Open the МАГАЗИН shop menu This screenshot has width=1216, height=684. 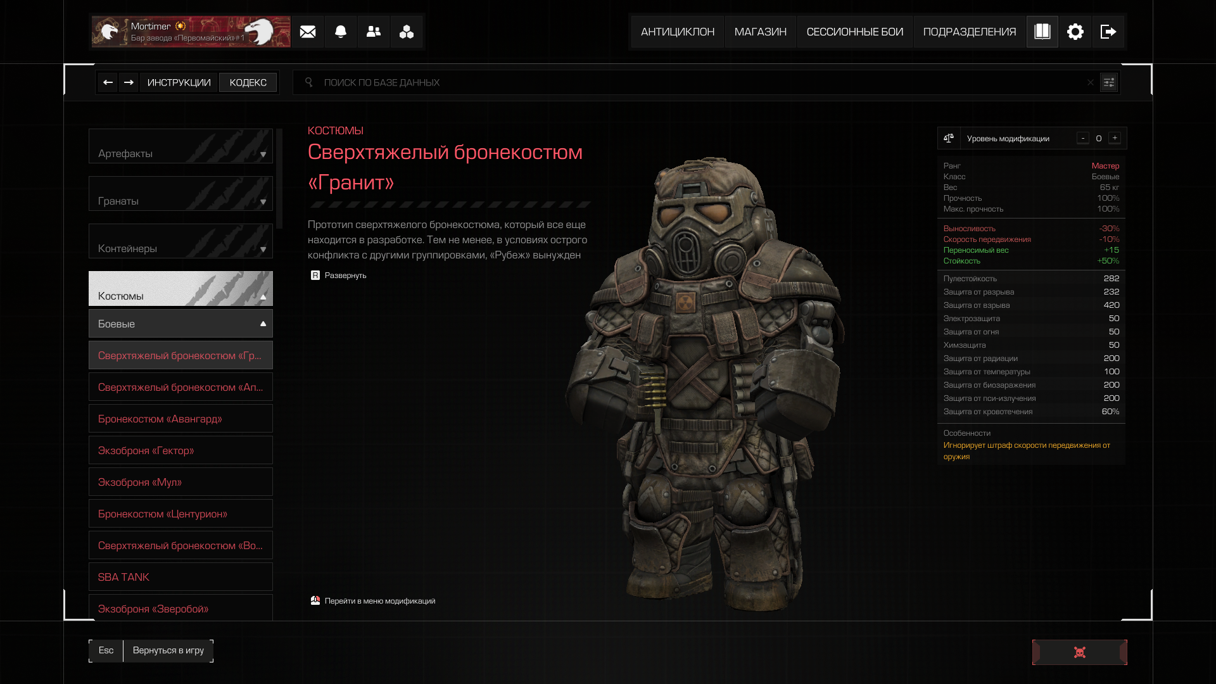point(761,32)
